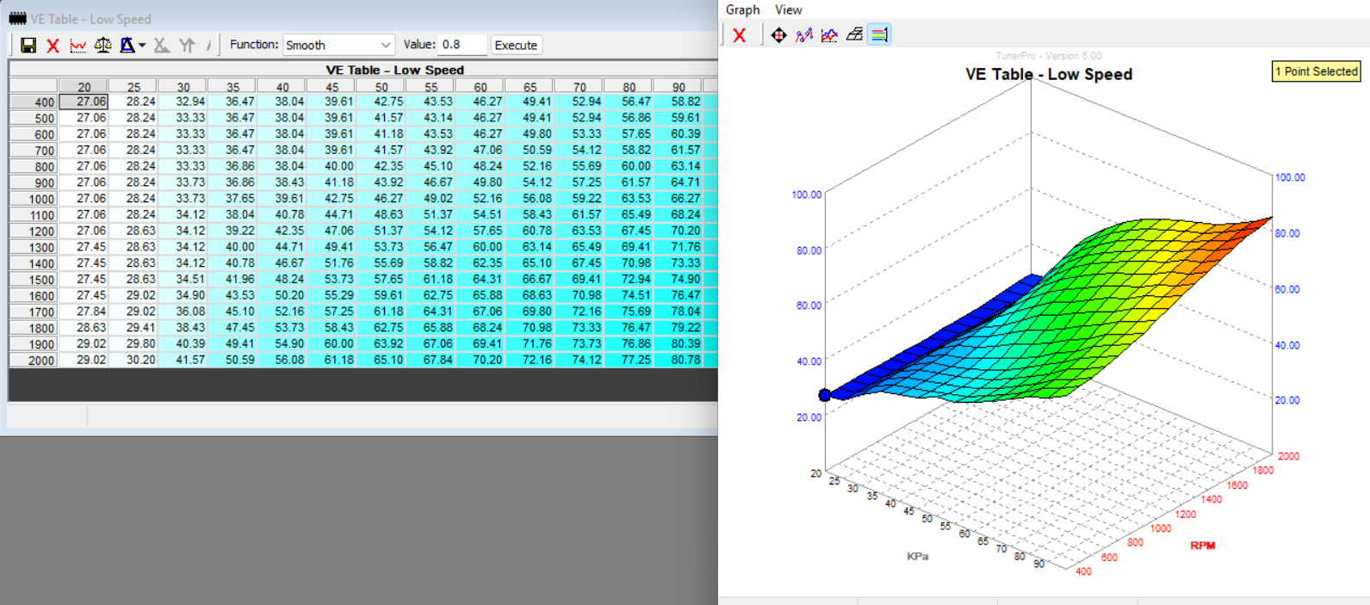Save the VE table with the floppy disk icon
Viewport: 1370px width, 605px height.
[28, 46]
